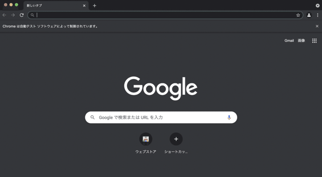Screen dimensions: 322x177
Task: Open the tab search dropdown arrow
Action: coord(318,6)
